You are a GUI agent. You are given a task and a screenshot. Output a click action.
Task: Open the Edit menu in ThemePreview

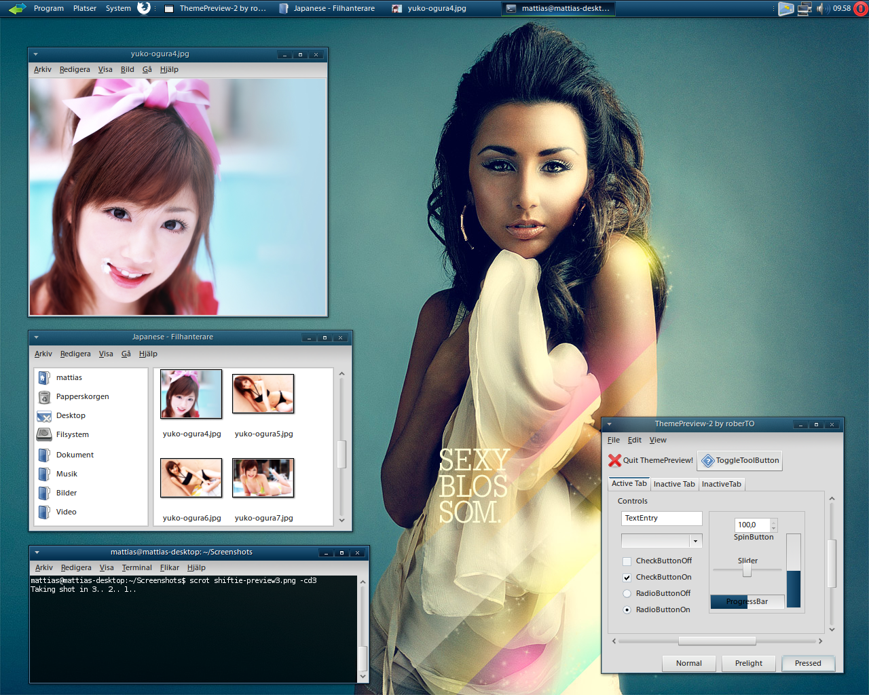(635, 440)
